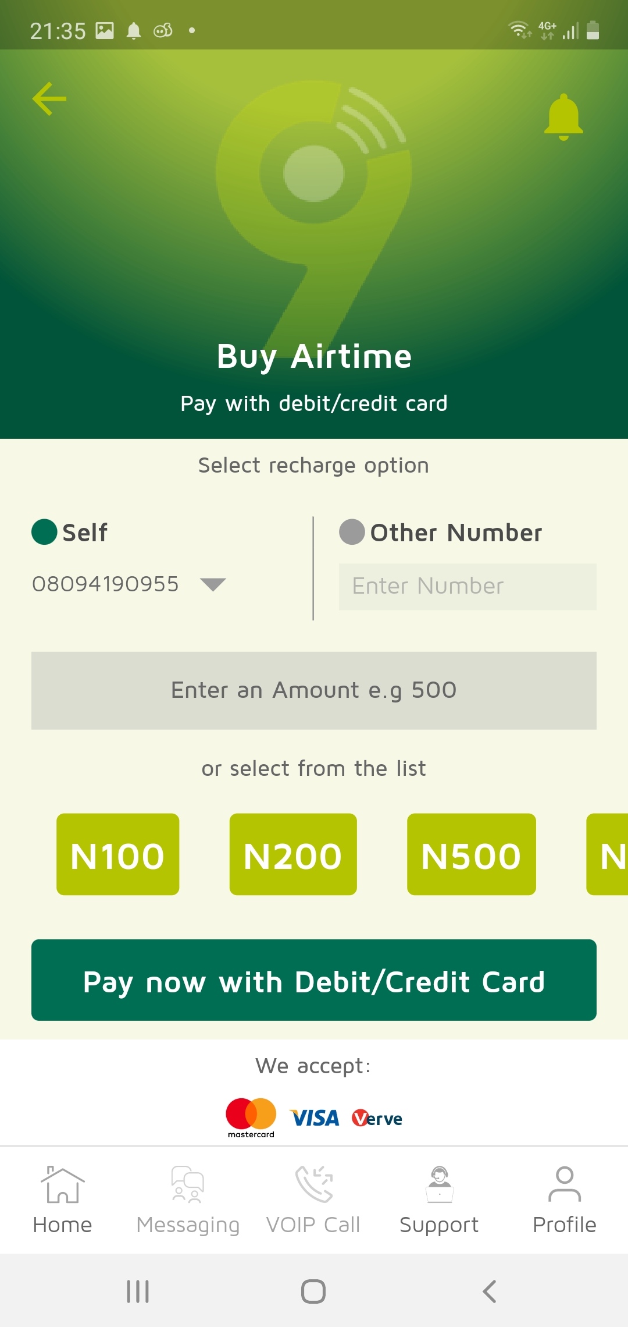Choose the N500 airtime amount
Viewport: 628px width, 1327px height.
[x=471, y=854]
